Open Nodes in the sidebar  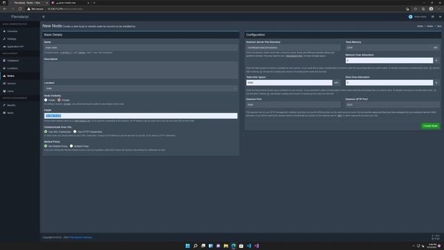point(10,76)
